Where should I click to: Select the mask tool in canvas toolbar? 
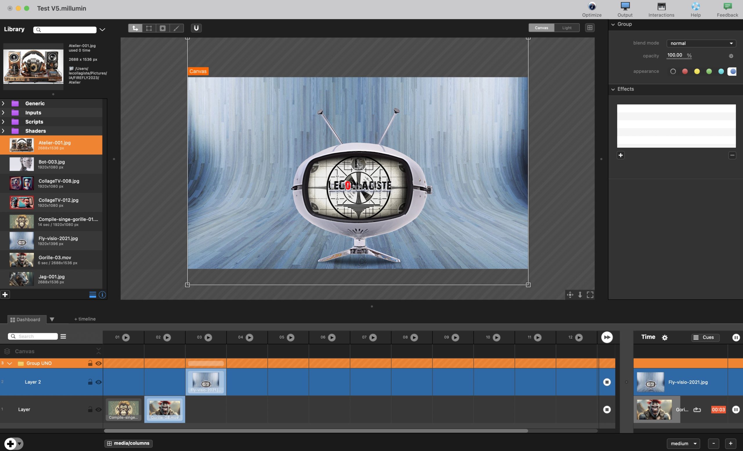coord(163,28)
